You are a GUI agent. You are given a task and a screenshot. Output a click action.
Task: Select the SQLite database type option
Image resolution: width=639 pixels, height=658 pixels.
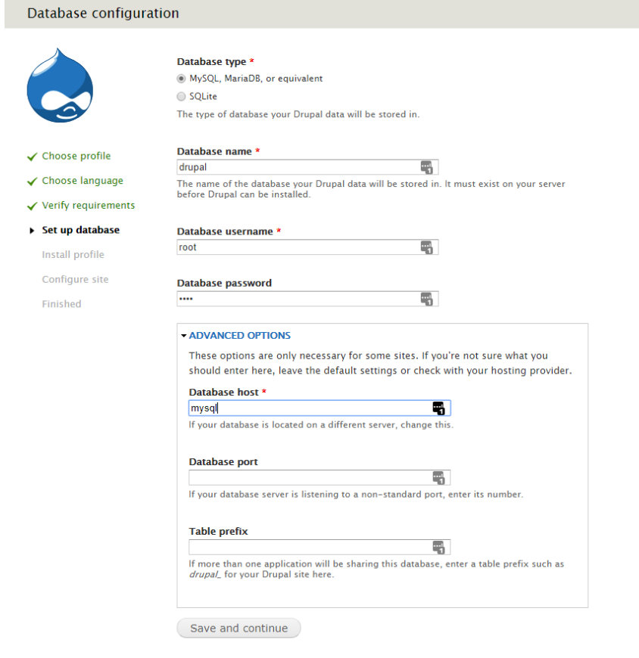(180, 96)
